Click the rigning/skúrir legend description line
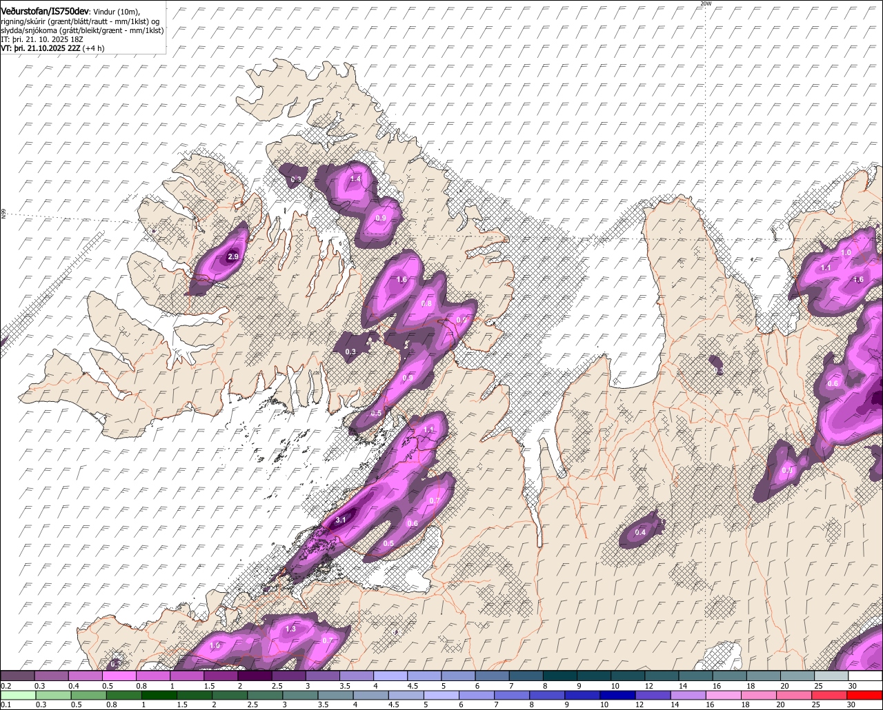Image resolution: width=883 pixels, height=710 pixels. pos(80,21)
